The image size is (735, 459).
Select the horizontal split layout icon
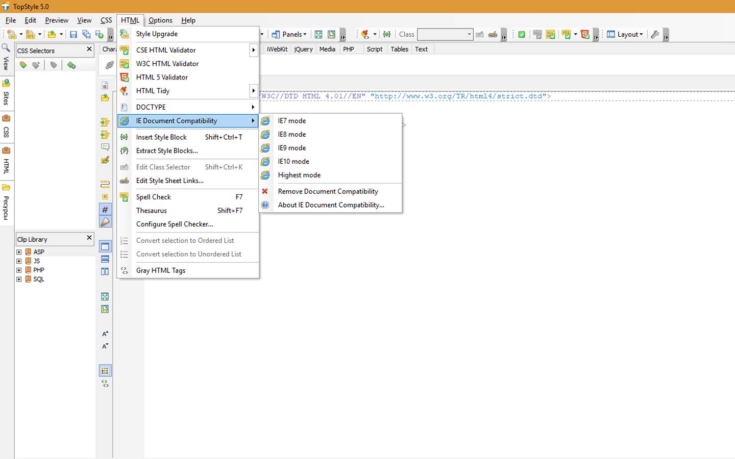pos(105,259)
